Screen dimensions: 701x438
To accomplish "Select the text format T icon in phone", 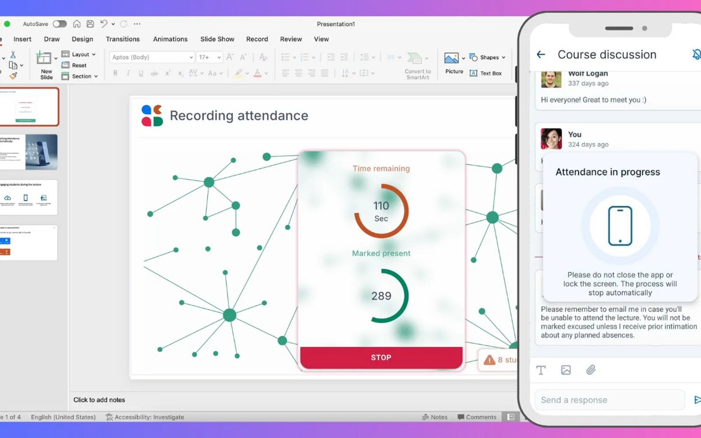I will pyautogui.click(x=541, y=370).
